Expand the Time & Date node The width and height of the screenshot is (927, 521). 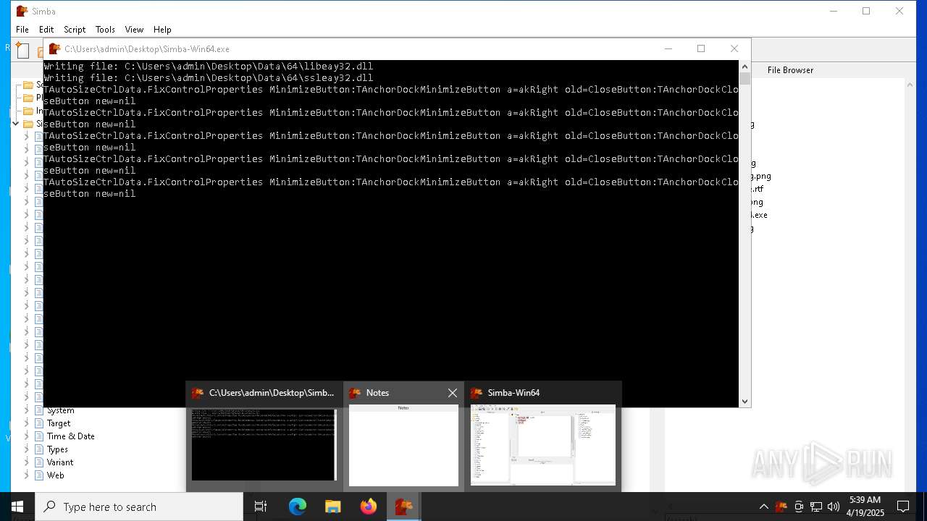tap(27, 436)
